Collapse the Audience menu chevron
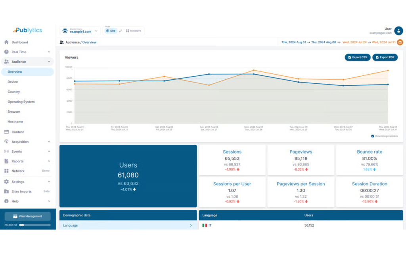406x254 pixels. pyautogui.click(x=49, y=62)
